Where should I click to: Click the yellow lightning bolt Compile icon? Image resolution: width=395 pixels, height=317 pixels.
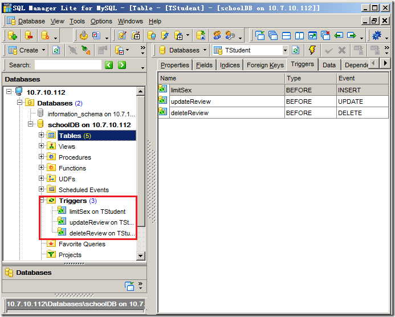coord(312,50)
